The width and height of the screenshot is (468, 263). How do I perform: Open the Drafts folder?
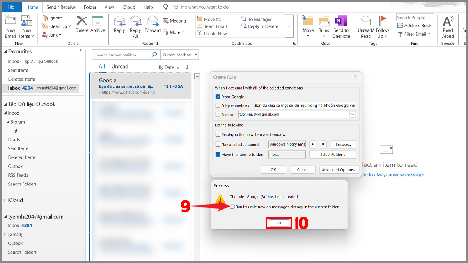(14, 139)
